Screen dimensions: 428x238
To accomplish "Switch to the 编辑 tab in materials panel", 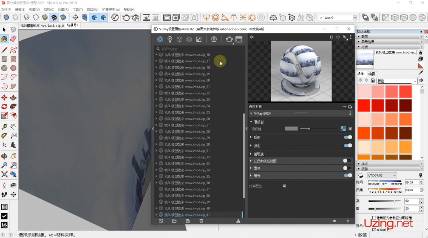I will click(371, 74).
